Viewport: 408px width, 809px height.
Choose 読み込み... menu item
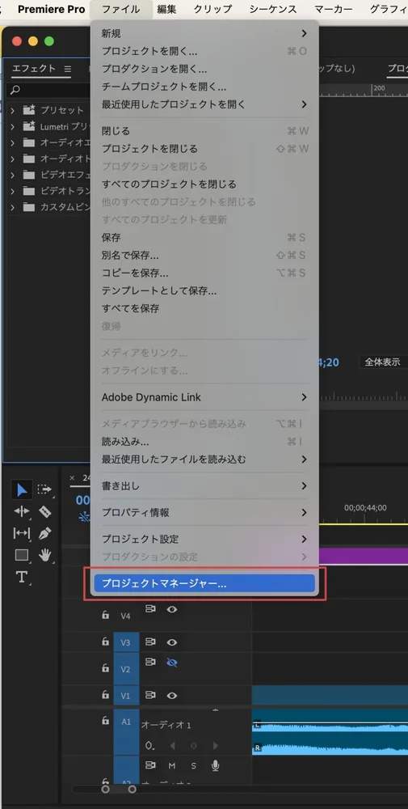click(x=204, y=442)
